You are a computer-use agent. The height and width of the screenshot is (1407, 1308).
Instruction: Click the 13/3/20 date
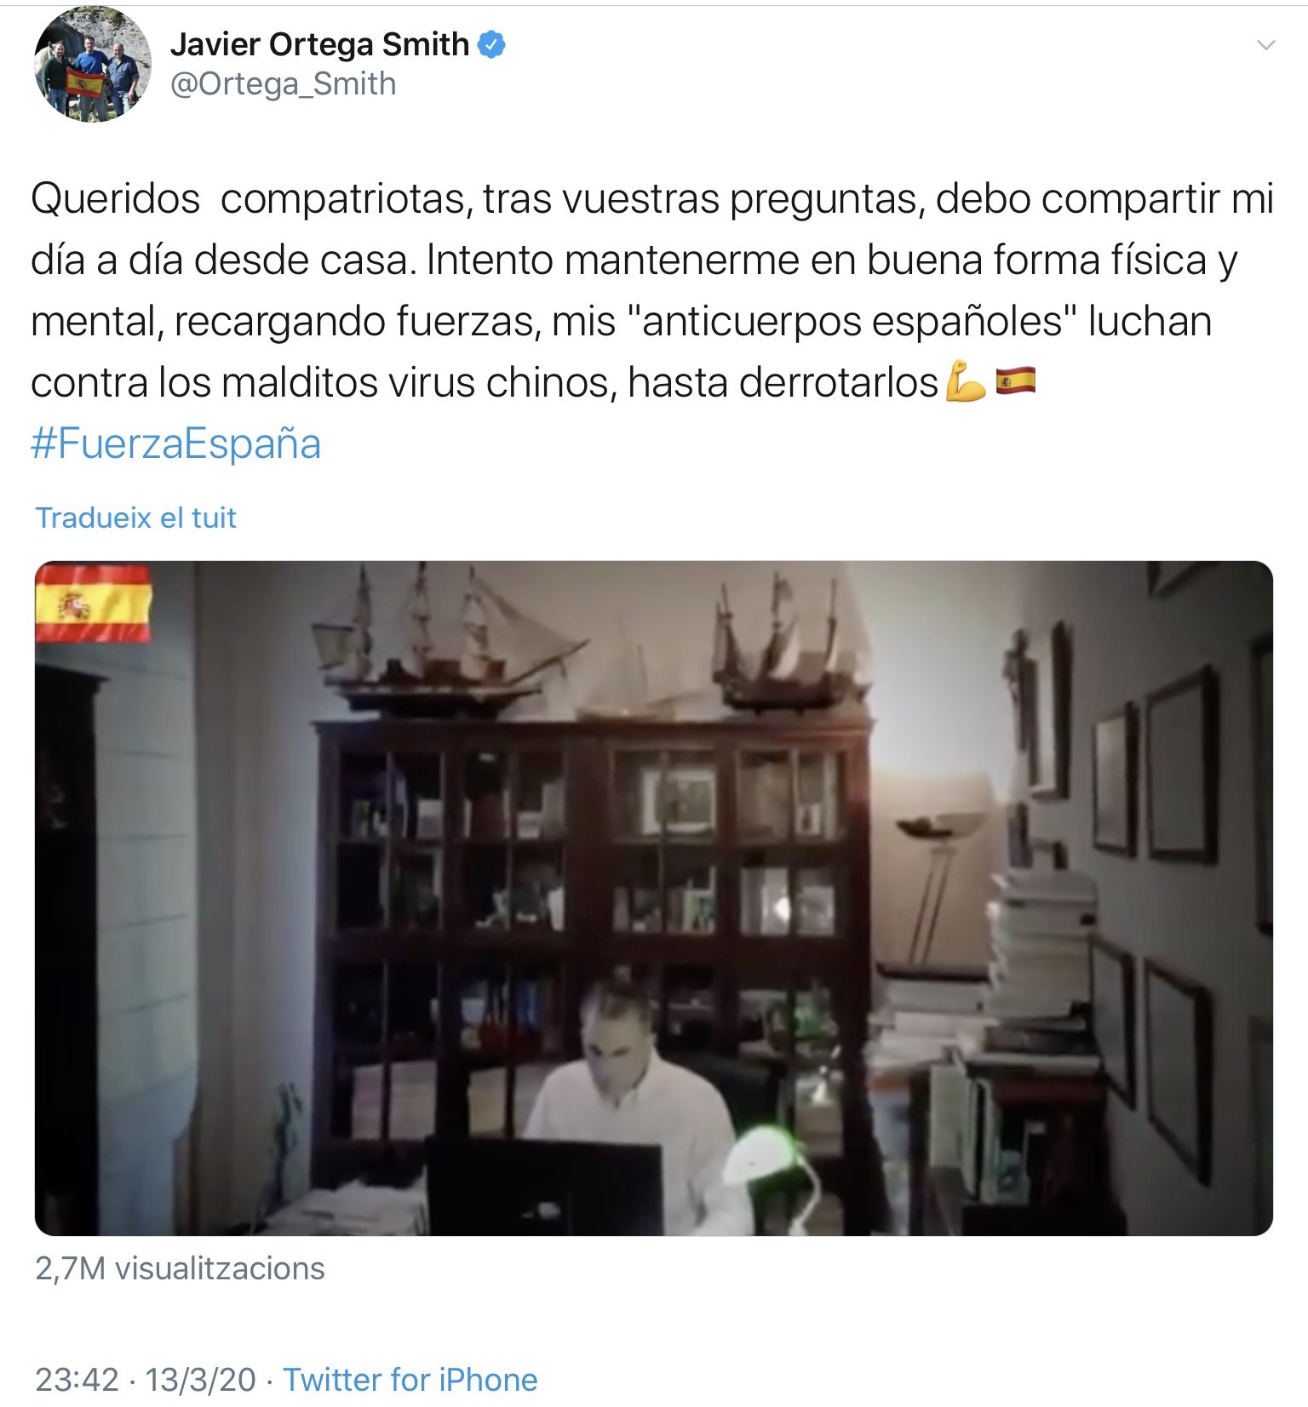[x=200, y=1380]
